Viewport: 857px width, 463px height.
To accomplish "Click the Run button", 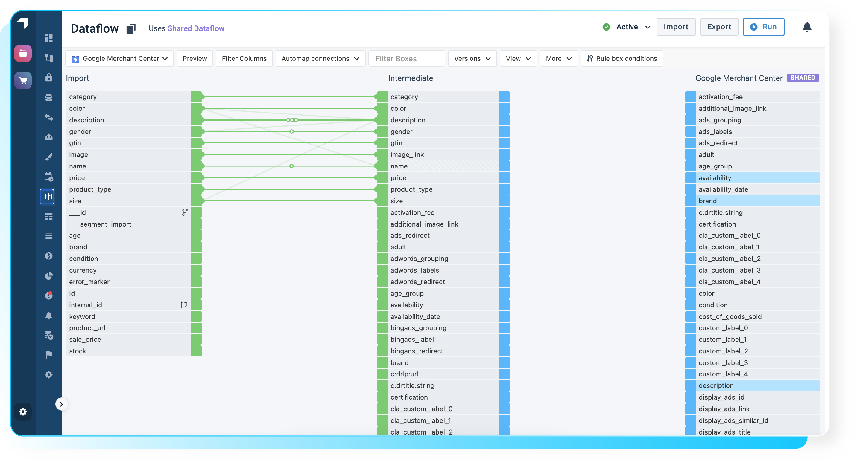I will (763, 27).
